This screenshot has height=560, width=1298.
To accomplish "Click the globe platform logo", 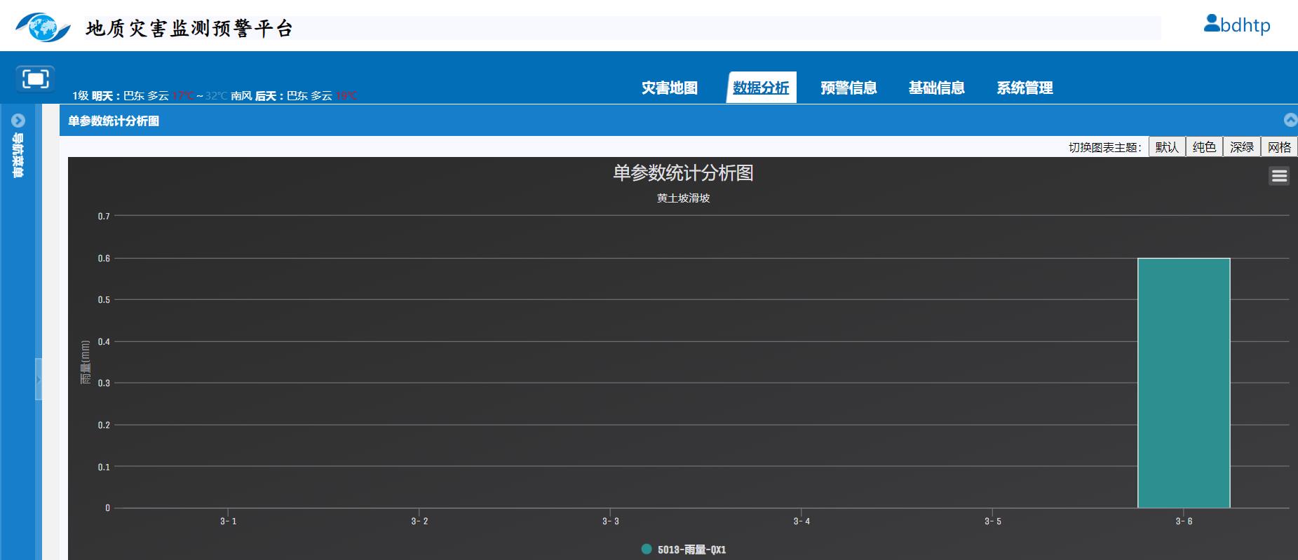I will (x=43, y=27).
